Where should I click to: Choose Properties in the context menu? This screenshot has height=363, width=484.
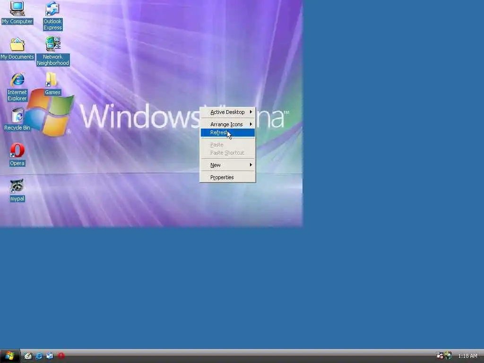(228, 177)
